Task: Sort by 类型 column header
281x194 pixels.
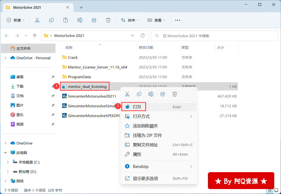Action: click(185, 48)
